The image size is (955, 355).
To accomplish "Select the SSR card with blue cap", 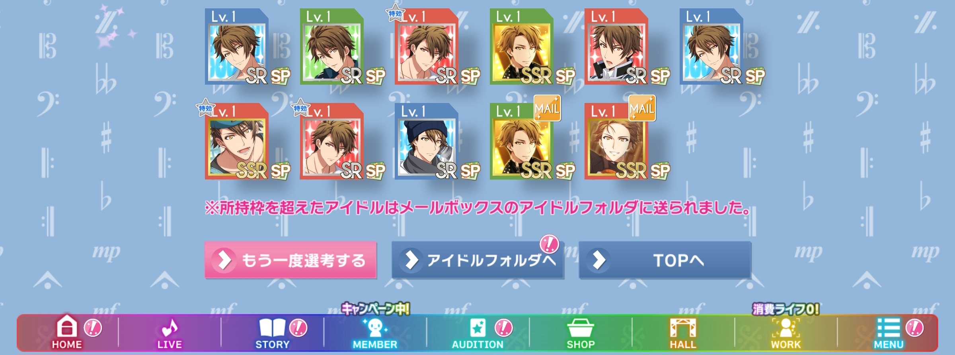I will 237,141.
